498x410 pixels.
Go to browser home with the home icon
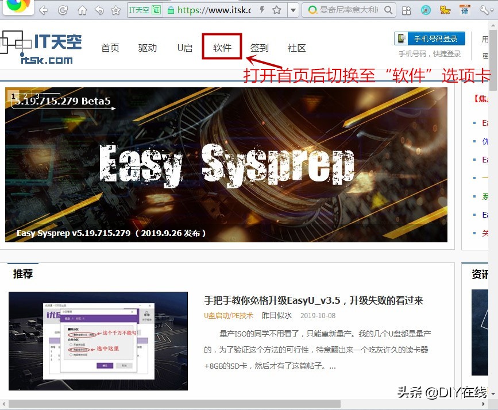(x=82, y=9)
